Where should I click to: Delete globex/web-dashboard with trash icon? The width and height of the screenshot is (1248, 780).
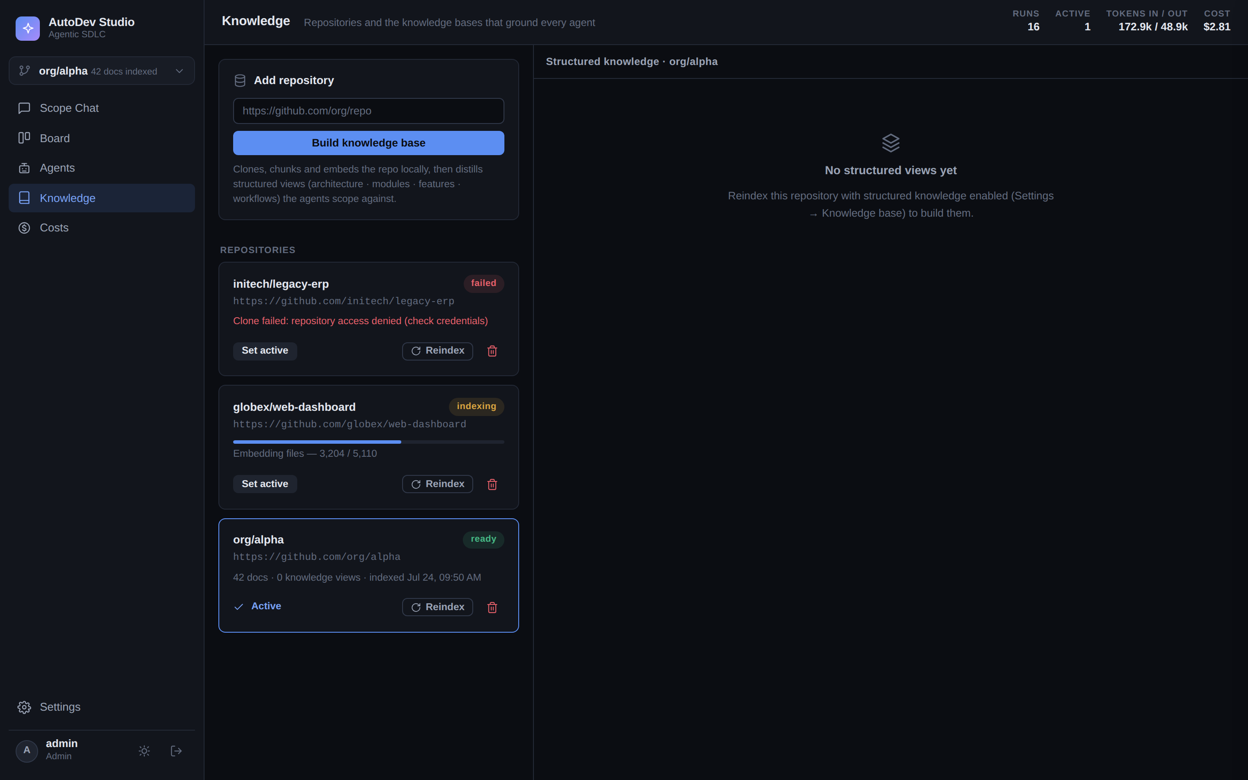coord(492,484)
